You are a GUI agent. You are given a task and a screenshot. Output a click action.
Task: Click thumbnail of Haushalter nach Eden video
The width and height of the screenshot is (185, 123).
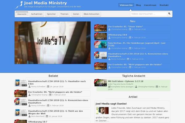21,83
